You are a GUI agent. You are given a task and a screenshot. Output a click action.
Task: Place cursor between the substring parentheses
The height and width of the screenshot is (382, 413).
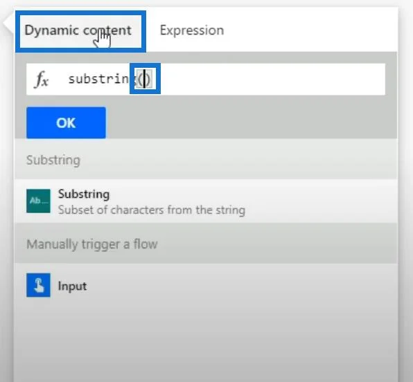pyautogui.click(x=144, y=79)
